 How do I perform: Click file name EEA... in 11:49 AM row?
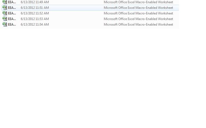point(12,2)
